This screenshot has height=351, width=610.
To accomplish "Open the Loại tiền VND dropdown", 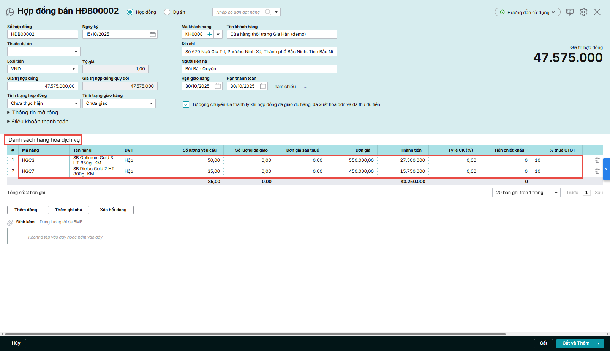I will [x=73, y=69].
